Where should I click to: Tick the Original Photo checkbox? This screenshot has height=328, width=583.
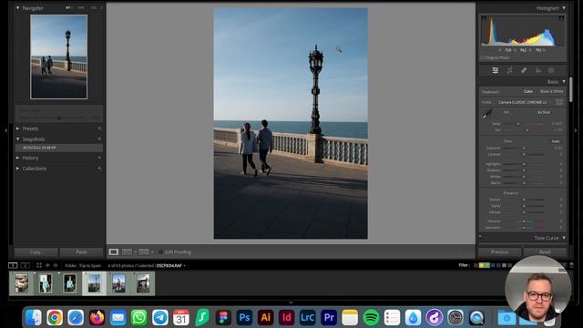pos(483,57)
